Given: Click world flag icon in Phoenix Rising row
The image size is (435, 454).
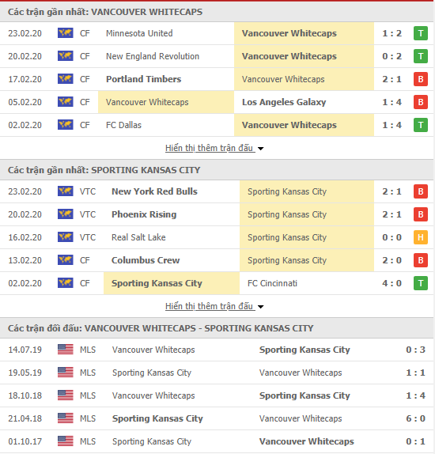Looking at the screenshot, I should point(65,214).
